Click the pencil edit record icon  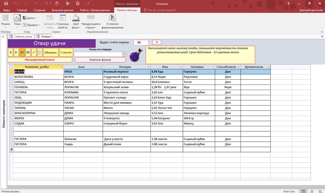(34, 52)
